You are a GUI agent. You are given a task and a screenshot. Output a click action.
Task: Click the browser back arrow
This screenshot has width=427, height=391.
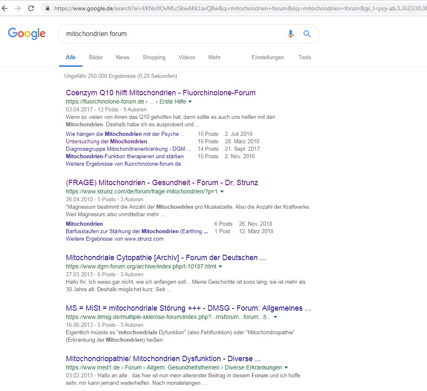5,8
